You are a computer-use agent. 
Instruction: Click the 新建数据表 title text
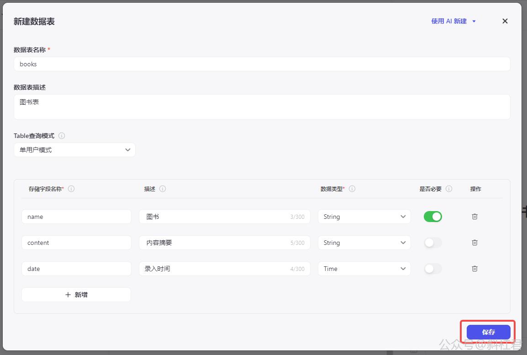(x=34, y=21)
